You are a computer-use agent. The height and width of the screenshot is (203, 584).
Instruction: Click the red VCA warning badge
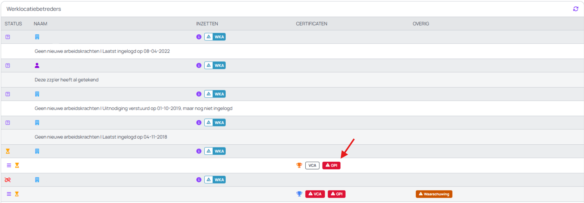click(x=315, y=194)
